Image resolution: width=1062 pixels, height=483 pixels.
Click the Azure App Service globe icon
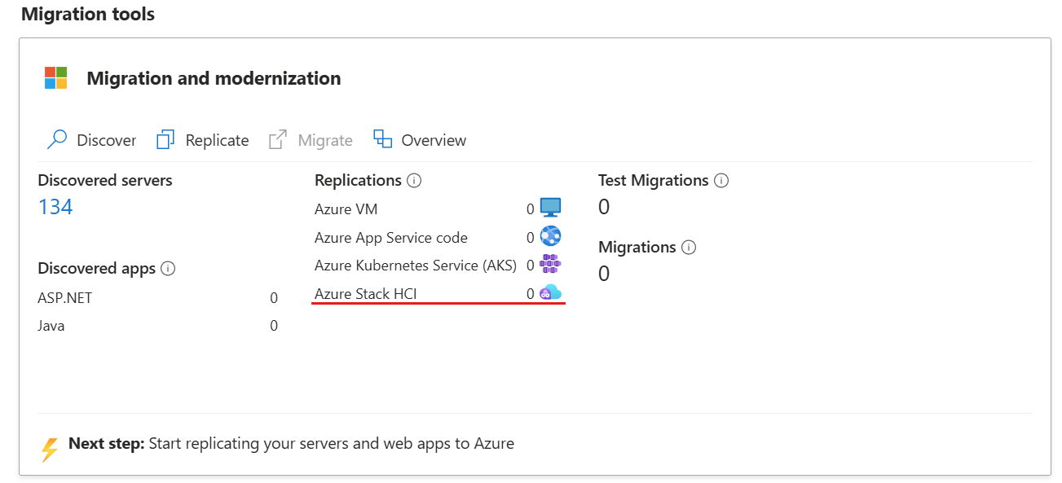(549, 236)
